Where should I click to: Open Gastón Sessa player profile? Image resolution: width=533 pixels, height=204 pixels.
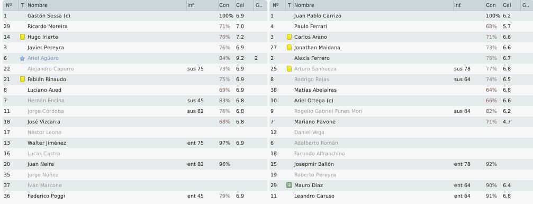(x=49, y=16)
